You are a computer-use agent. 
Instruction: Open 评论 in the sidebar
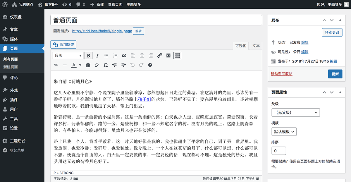click(x=22, y=78)
